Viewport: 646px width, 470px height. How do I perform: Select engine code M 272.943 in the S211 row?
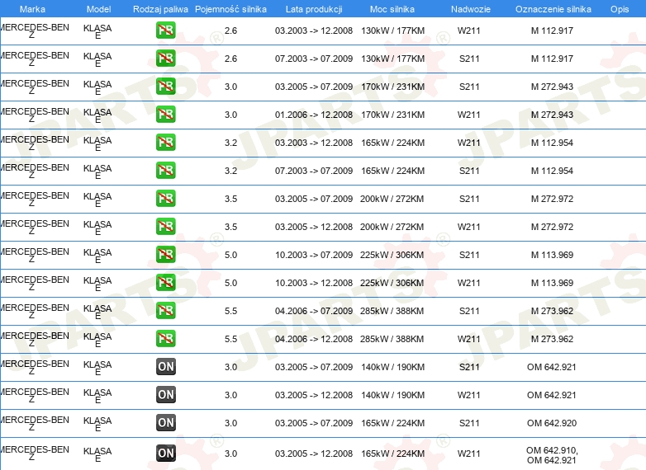[x=552, y=87]
